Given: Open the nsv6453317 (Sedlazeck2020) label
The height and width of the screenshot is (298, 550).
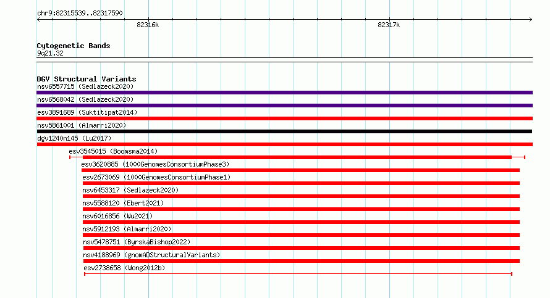Looking at the screenshot, I should (130, 190).
